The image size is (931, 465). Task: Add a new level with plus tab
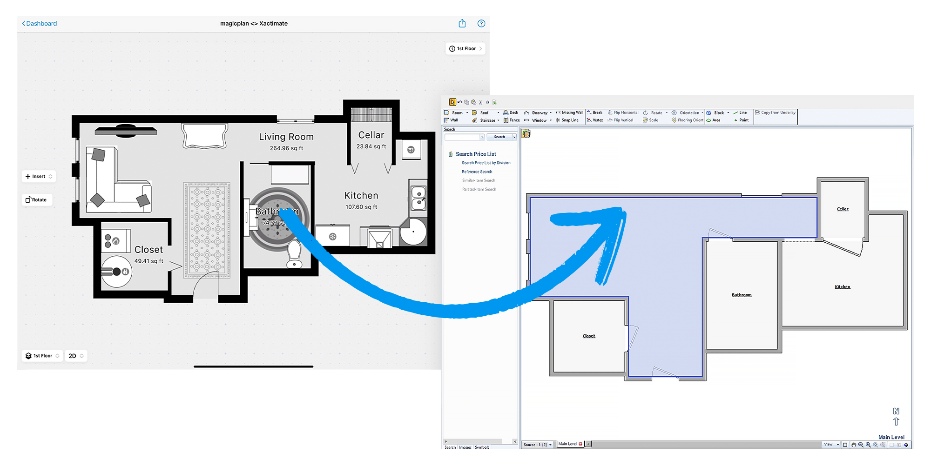(588, 444)
